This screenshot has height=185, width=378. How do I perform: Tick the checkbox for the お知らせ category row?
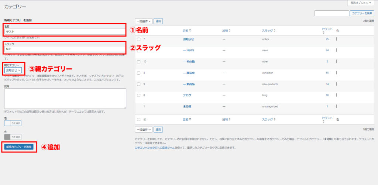click(x=138, y=39)
